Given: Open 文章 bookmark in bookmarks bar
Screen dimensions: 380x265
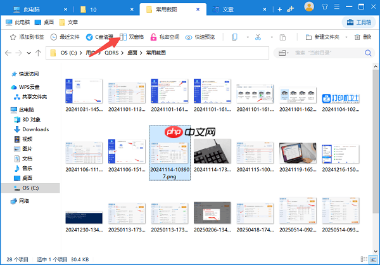Looking at the screenshot, I should pos(68,22).
